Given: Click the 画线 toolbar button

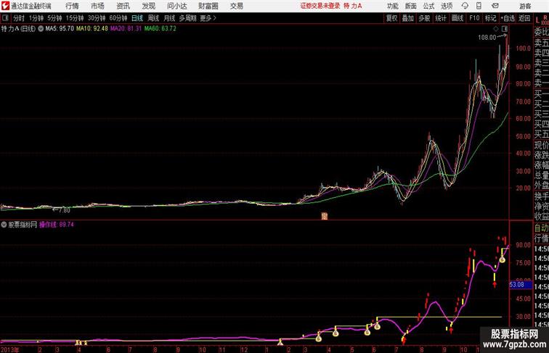Looking at the screenshot, I should 457,18.
